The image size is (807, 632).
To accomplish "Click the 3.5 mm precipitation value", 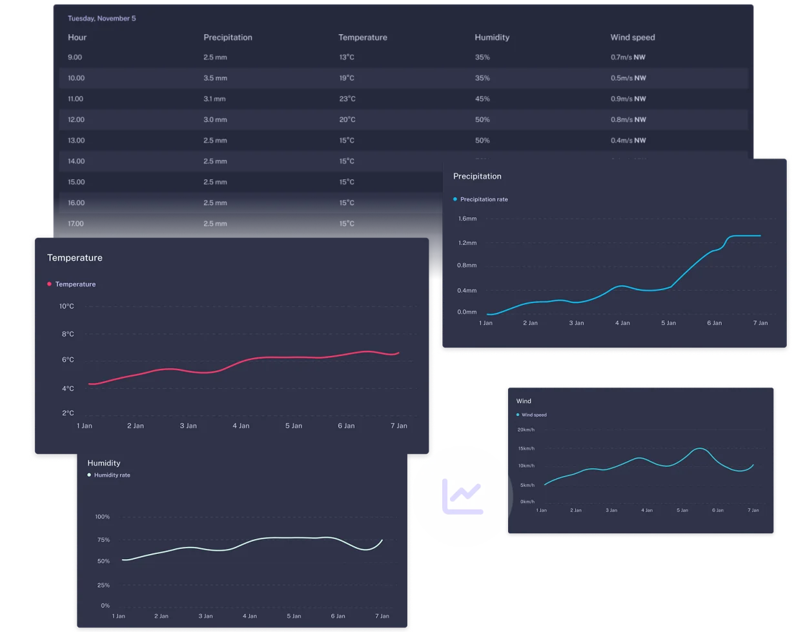I will click(x=215, y=78).
